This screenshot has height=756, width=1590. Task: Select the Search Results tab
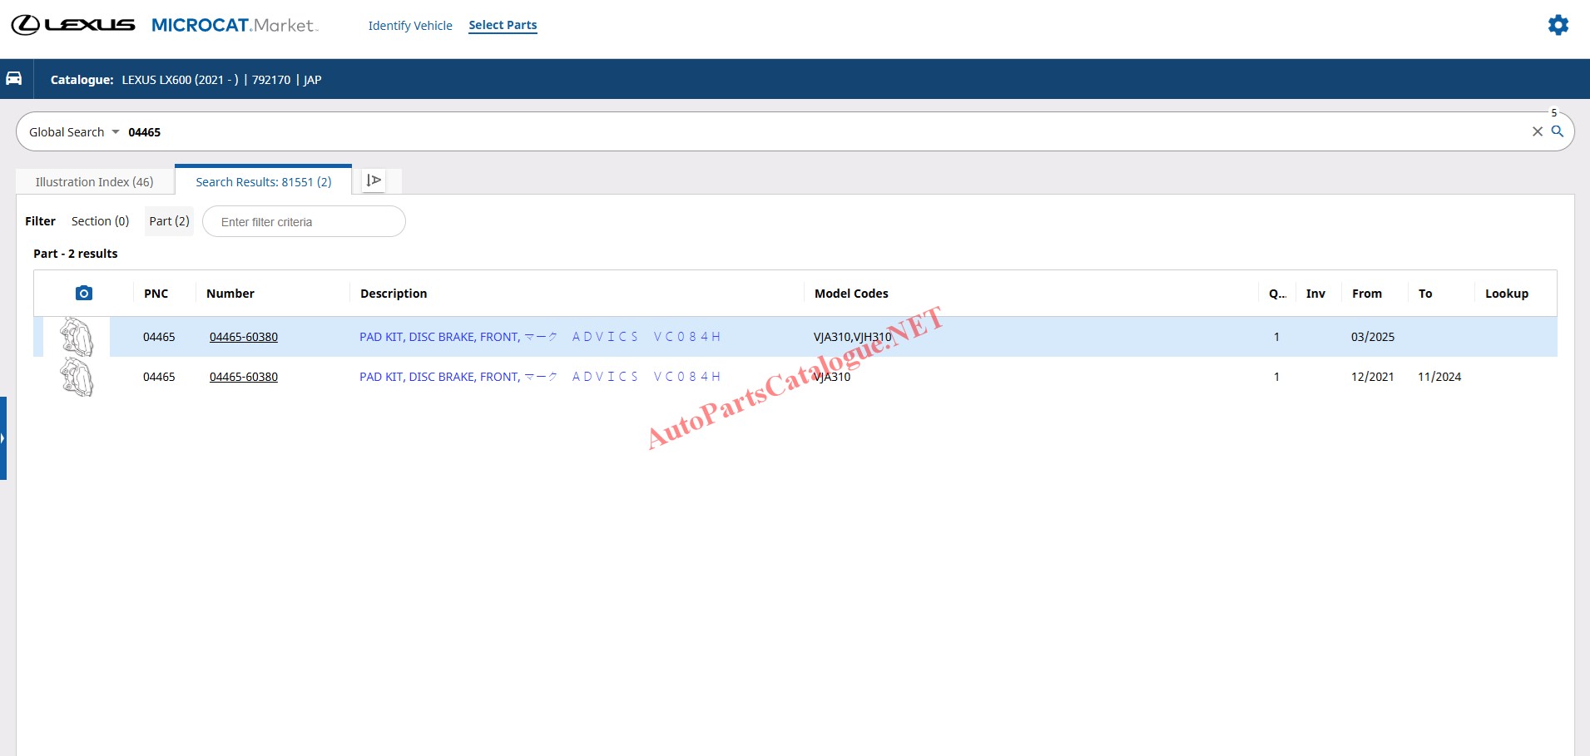coord(263,181)
